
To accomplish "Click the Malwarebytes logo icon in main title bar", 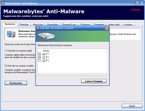I will pyautogui.click(x=3, y=3).
